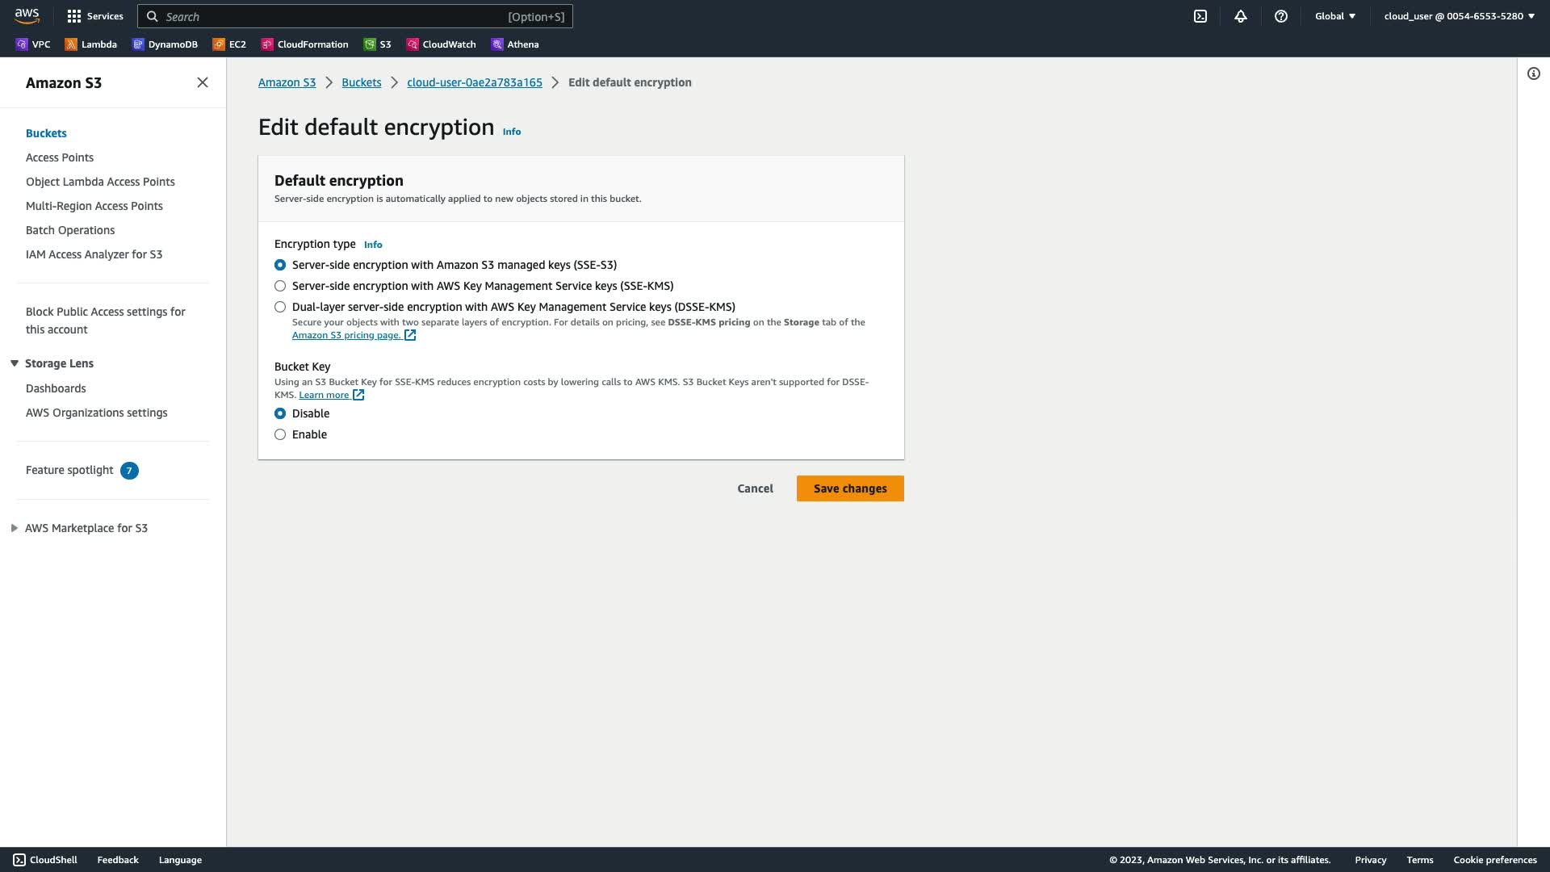1550x872 pixels.
Task: Open Access Points in sidebar
Action: point(60,157)
